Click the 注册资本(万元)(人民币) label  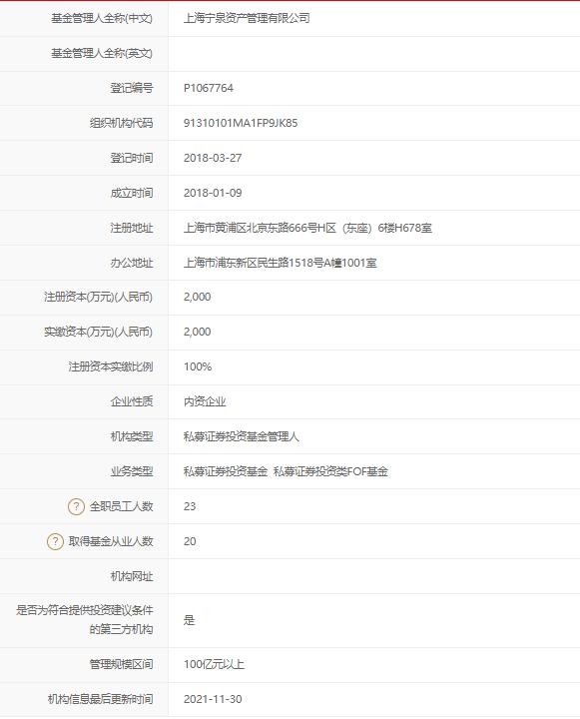(98, 297)
